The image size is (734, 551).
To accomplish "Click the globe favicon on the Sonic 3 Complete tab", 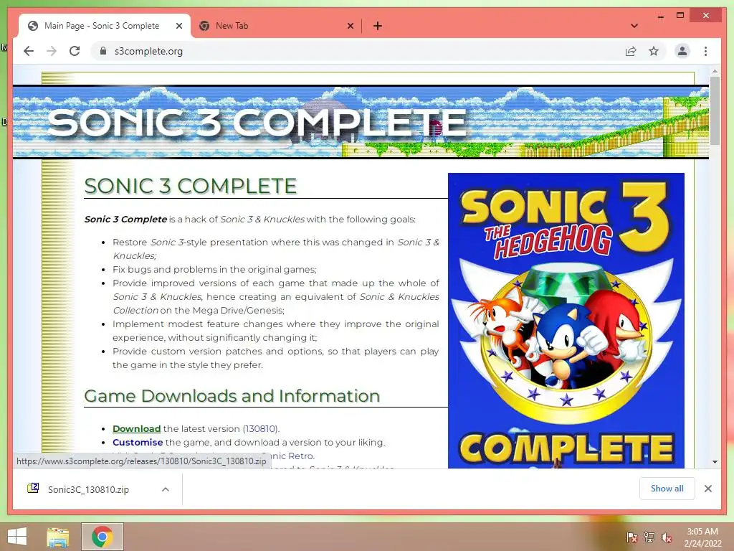I will (33, 26).
